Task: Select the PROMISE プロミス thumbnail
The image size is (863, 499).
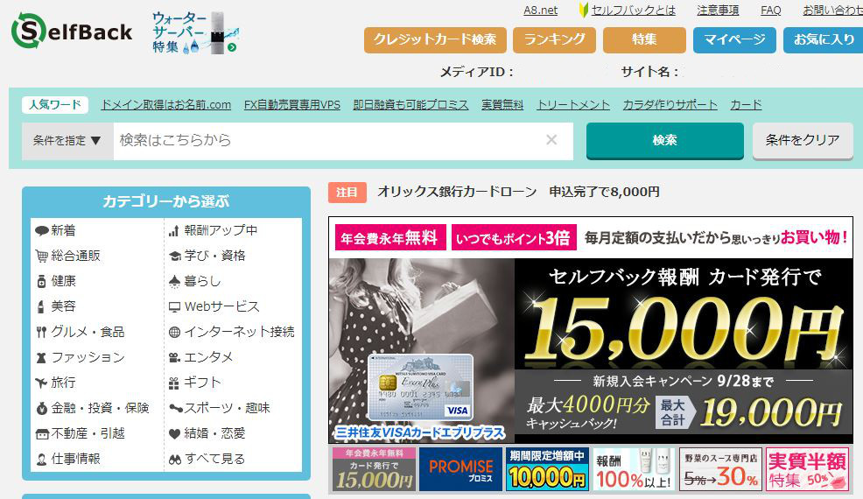Action: (460, 468)
